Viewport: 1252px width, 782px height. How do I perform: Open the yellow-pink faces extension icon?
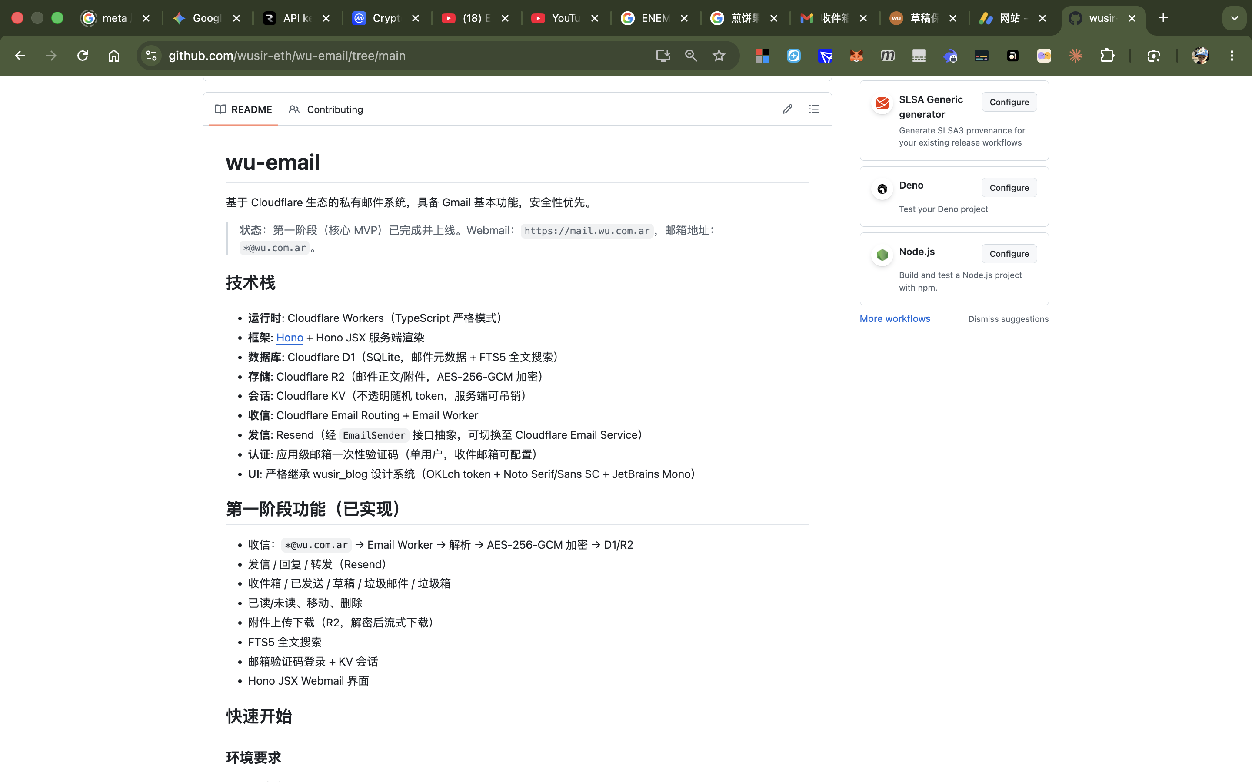point(1044,55)
